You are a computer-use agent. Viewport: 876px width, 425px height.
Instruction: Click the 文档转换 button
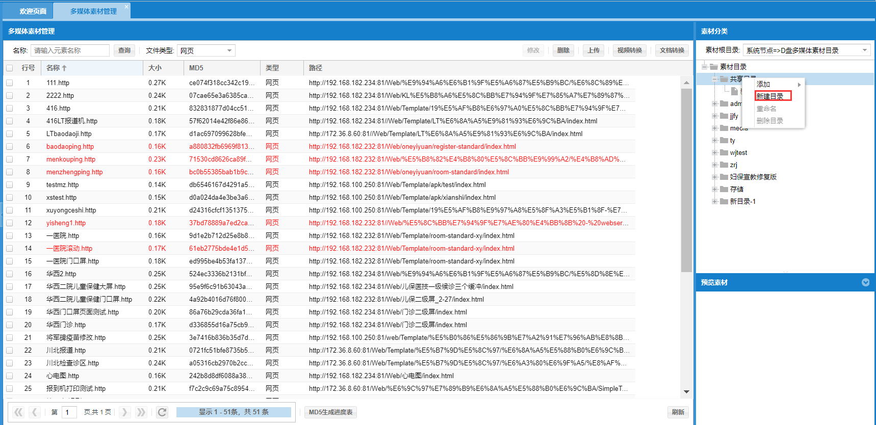pyautogui.click(x=672, y=50)
